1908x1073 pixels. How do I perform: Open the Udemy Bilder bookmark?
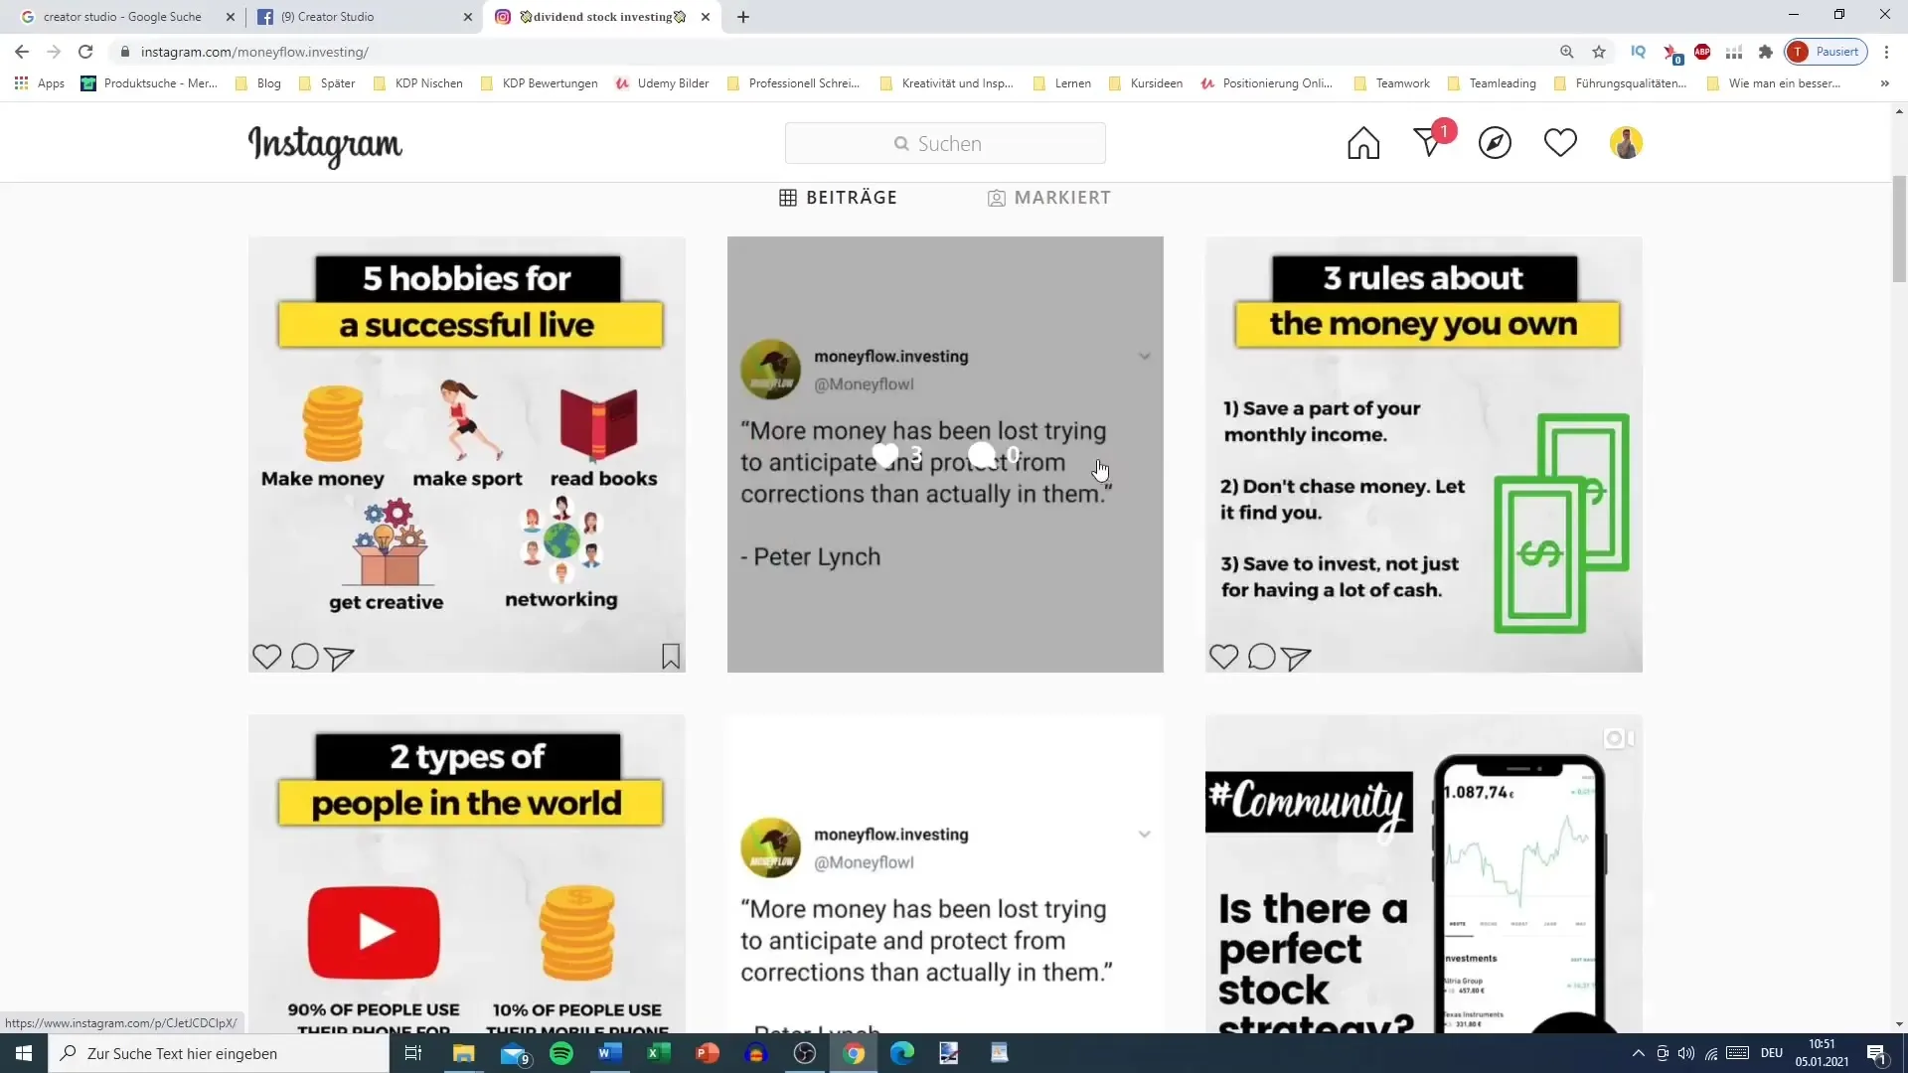(x=662, y=83)
